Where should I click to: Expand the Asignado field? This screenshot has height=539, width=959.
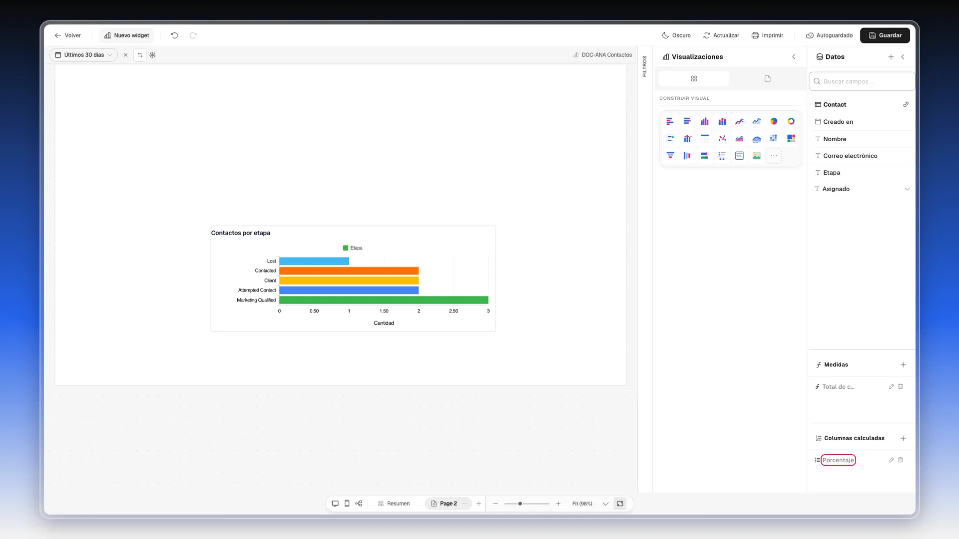coord(907,189)
